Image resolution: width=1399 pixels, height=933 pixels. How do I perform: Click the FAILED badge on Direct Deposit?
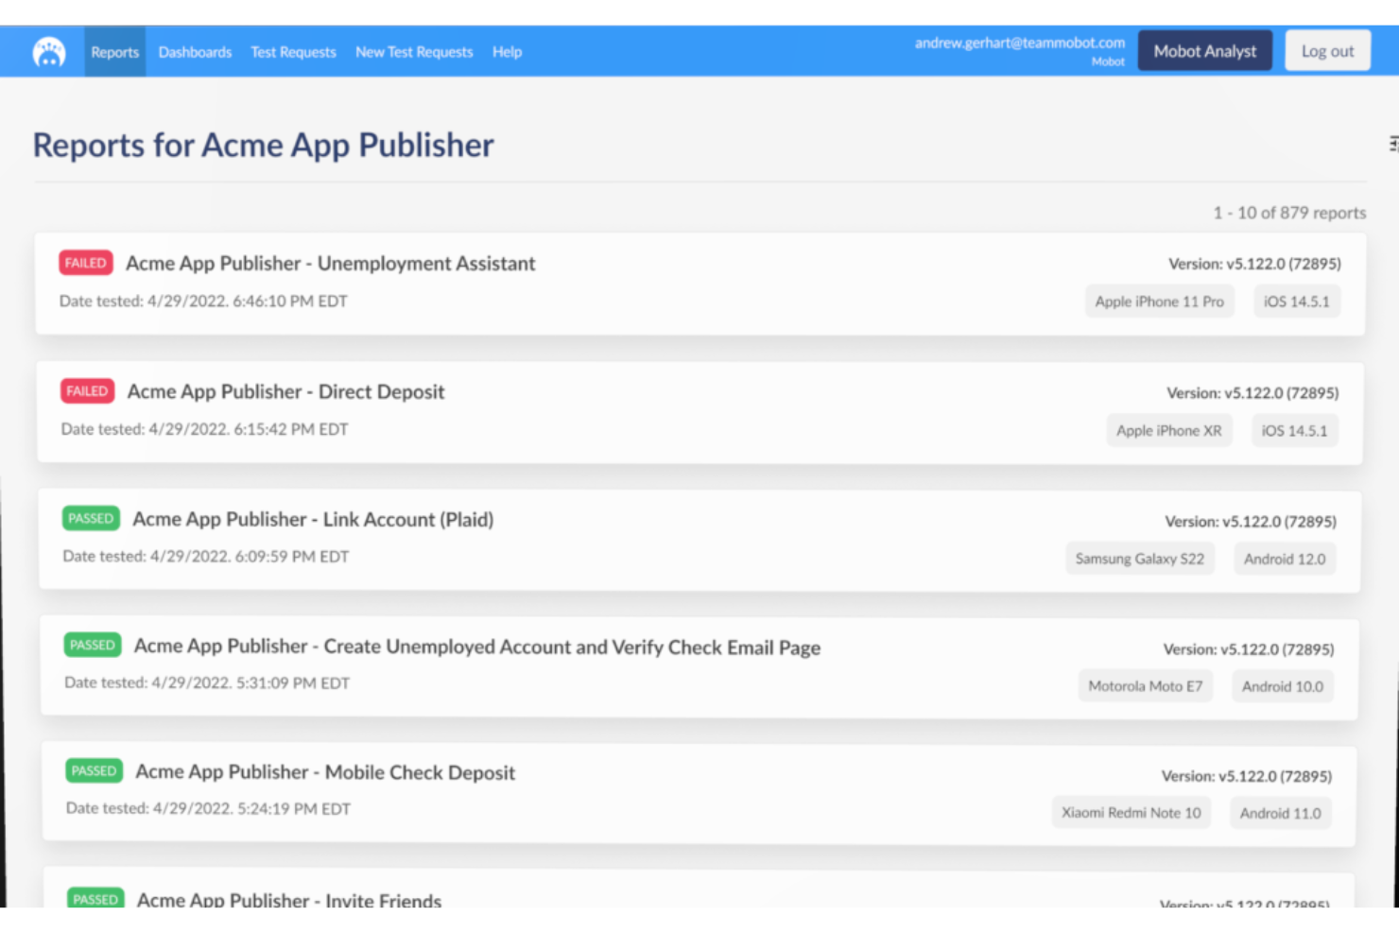[86, 390]
